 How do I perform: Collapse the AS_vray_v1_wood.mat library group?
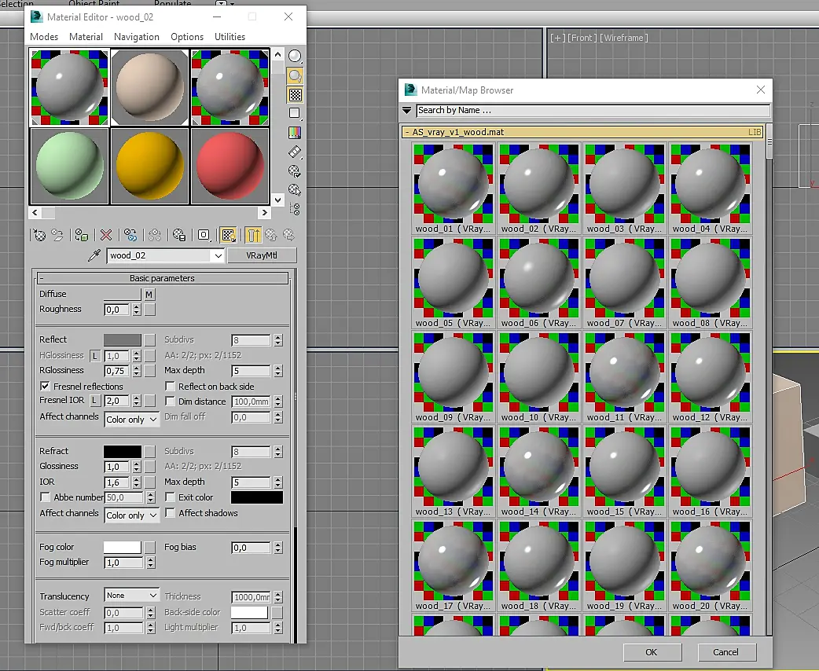tap(582, 132)
